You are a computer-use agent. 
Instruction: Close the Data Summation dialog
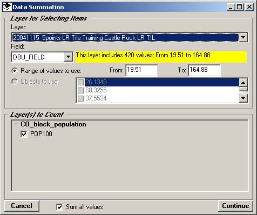249,7
